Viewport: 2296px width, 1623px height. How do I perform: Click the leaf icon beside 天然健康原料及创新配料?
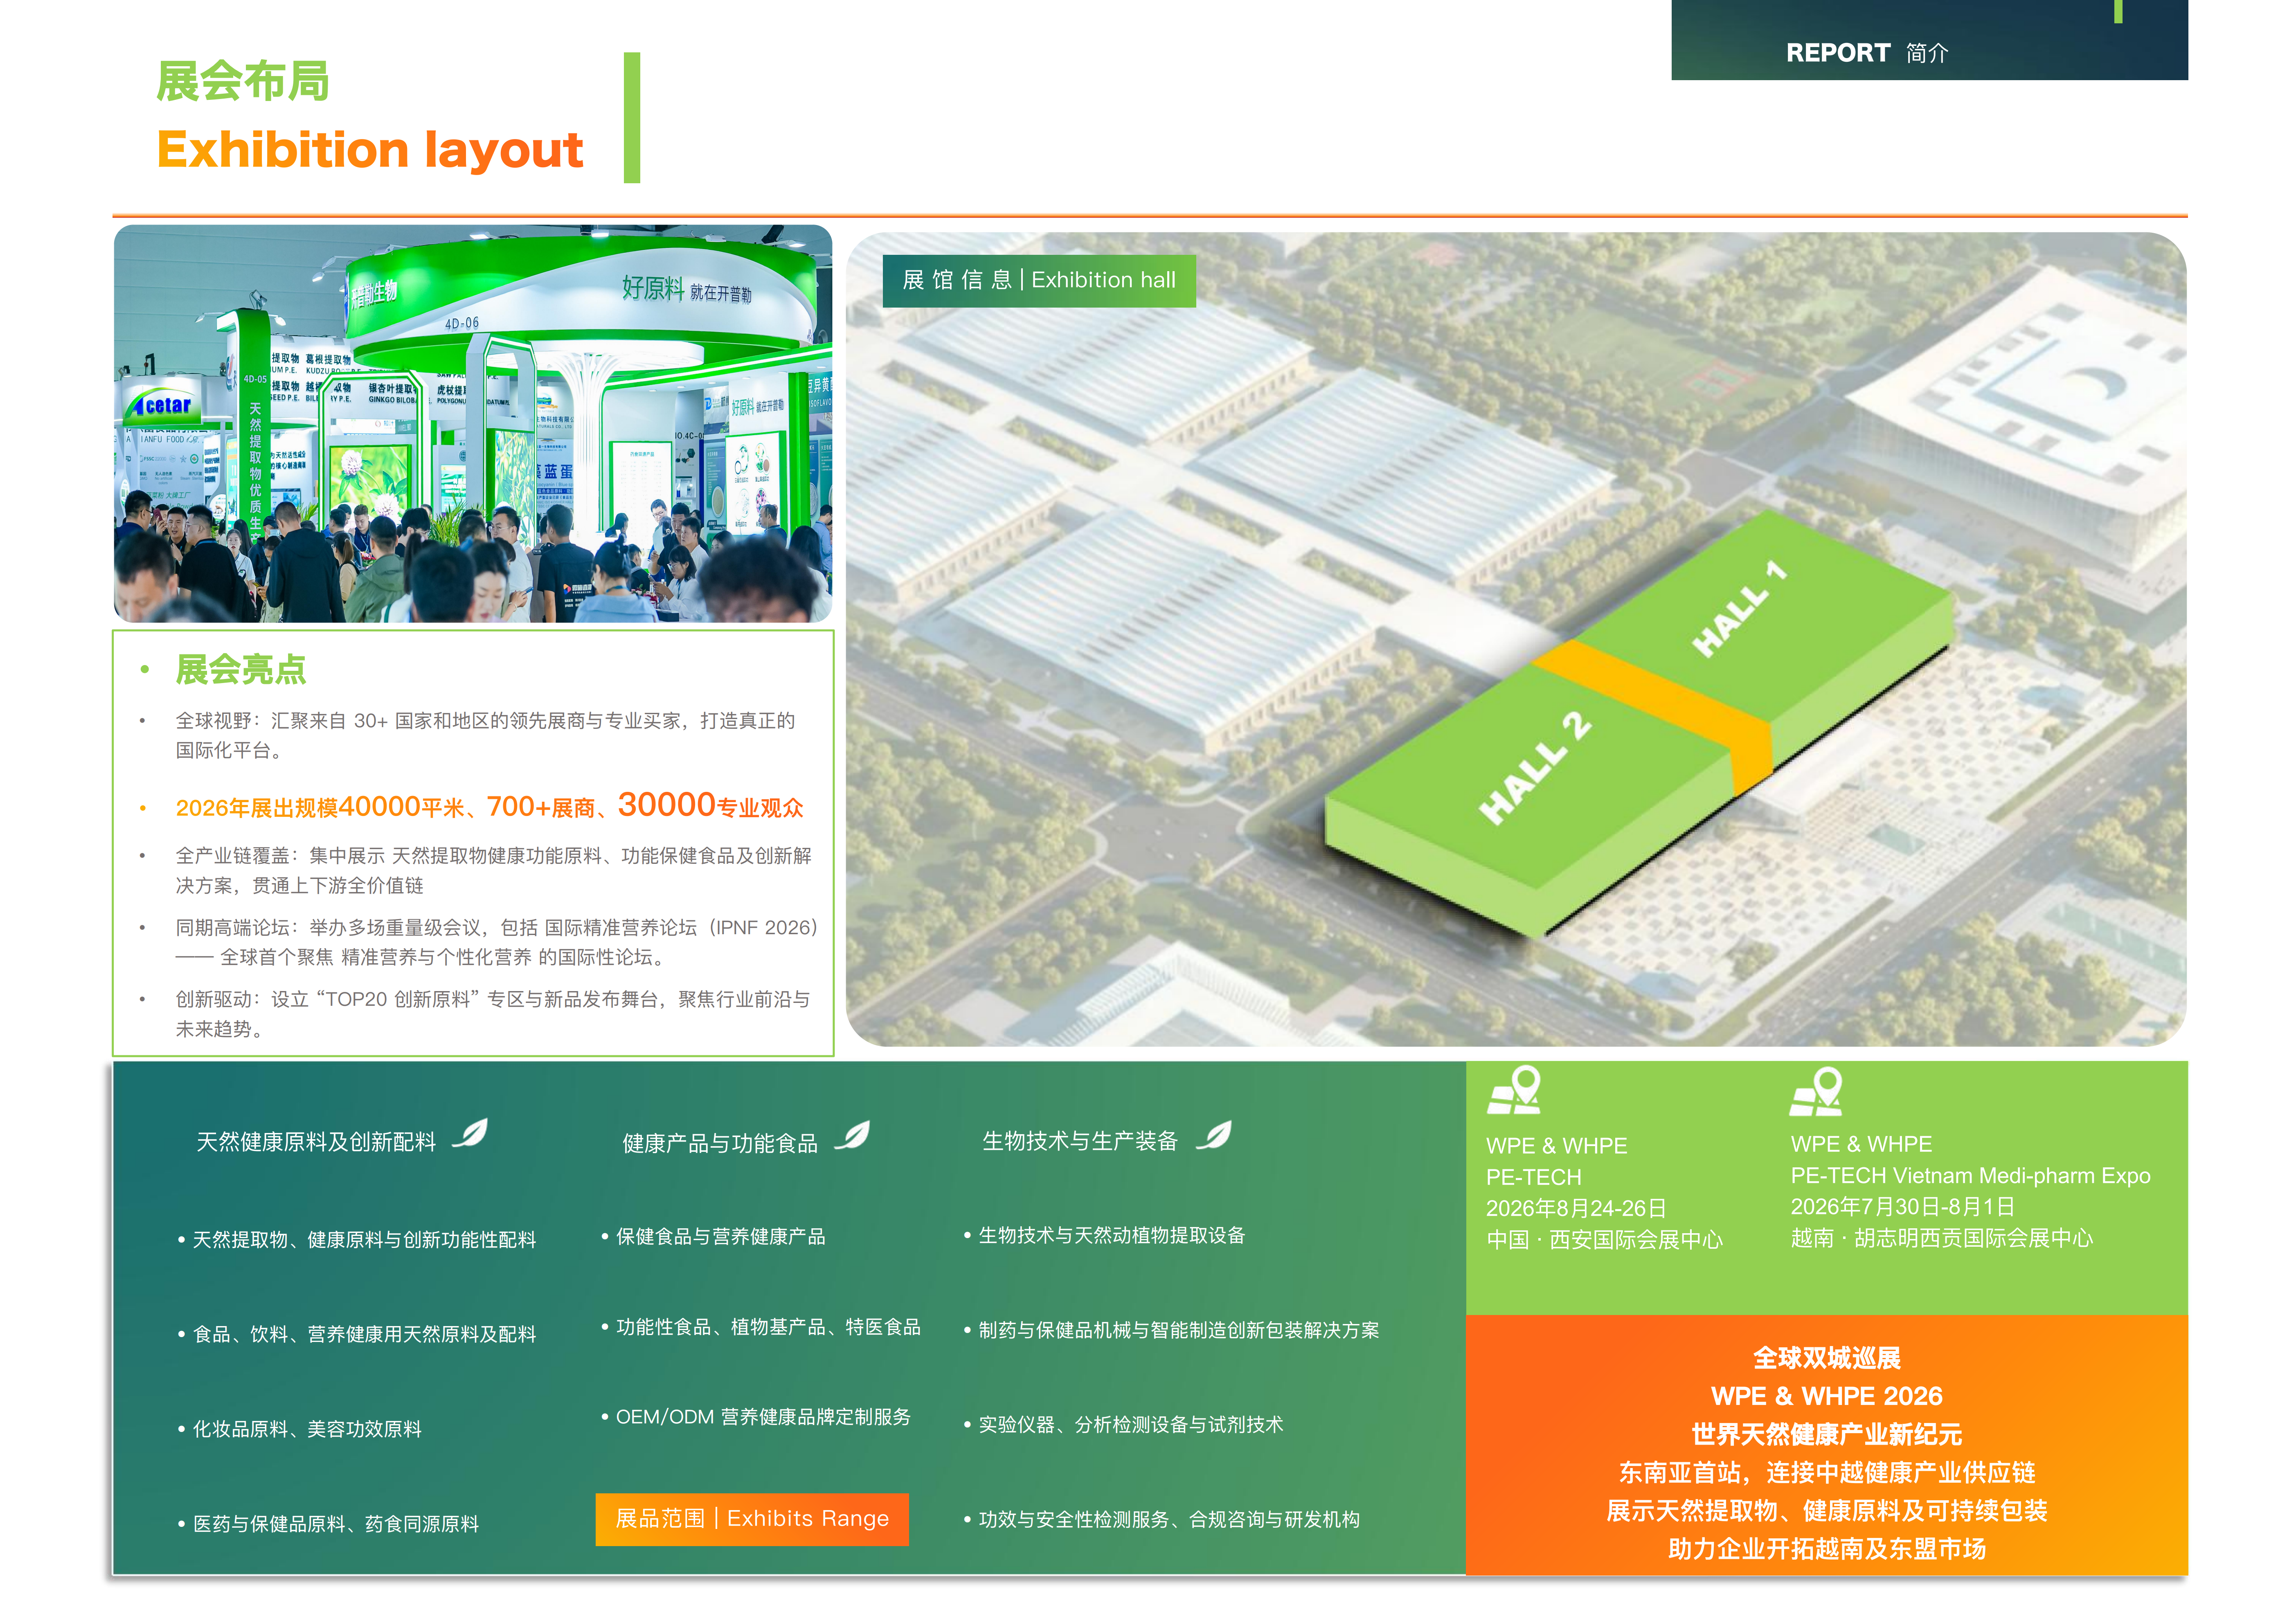point(470,1134)
